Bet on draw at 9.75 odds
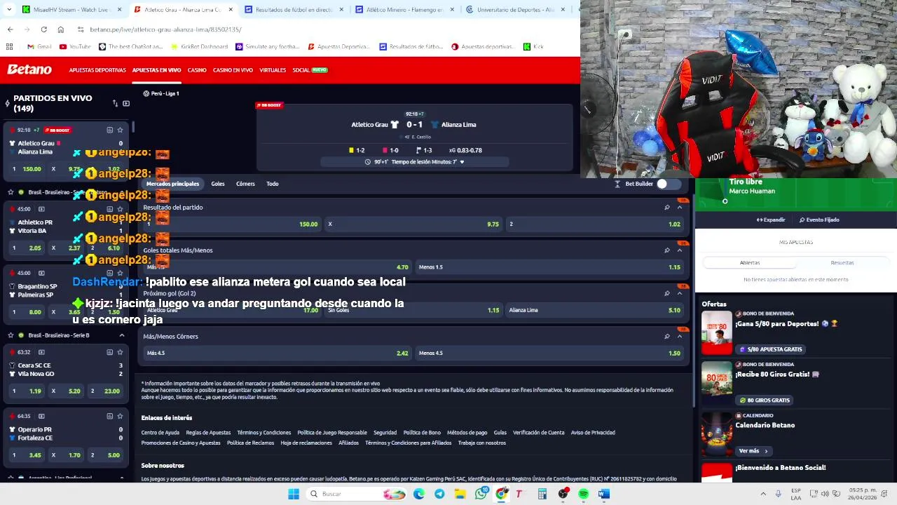The height and width of the screenshot is (505, 897). coord(413,224)
